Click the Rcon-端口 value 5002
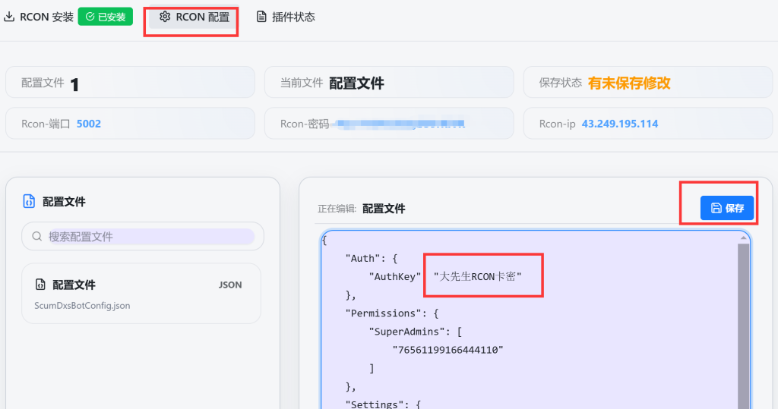778x409 pixels. click(89, 124)
